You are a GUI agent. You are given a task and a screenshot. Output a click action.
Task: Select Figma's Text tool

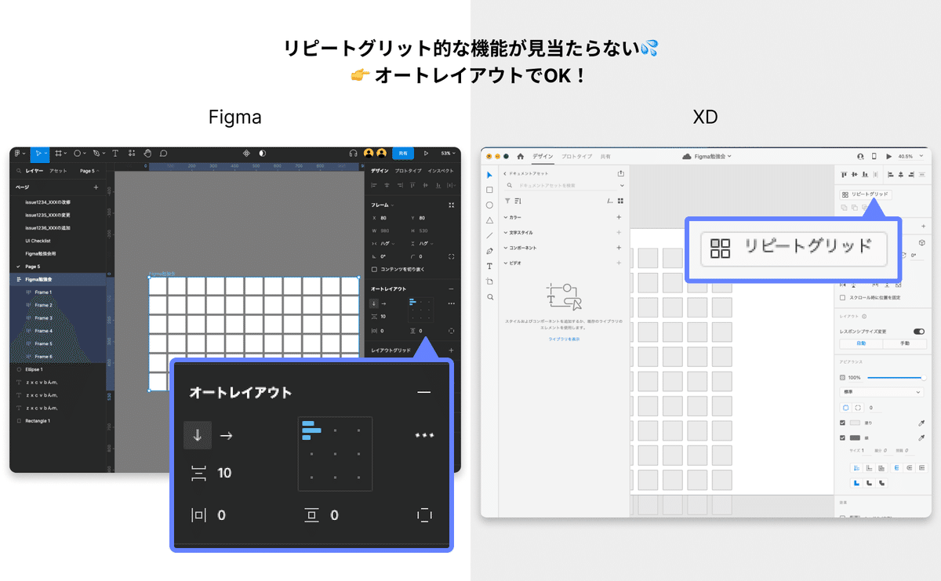pyautogui.click(x=115, y=154)
